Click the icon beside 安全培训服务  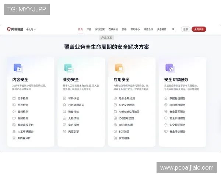[x=166, y=131]
